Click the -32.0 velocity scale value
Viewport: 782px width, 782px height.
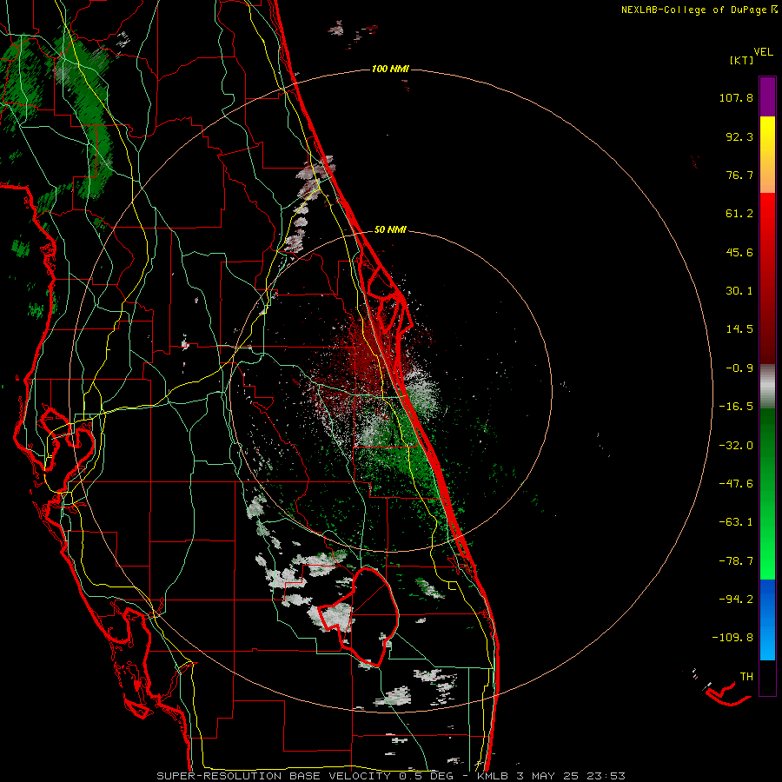click(736, 446)
